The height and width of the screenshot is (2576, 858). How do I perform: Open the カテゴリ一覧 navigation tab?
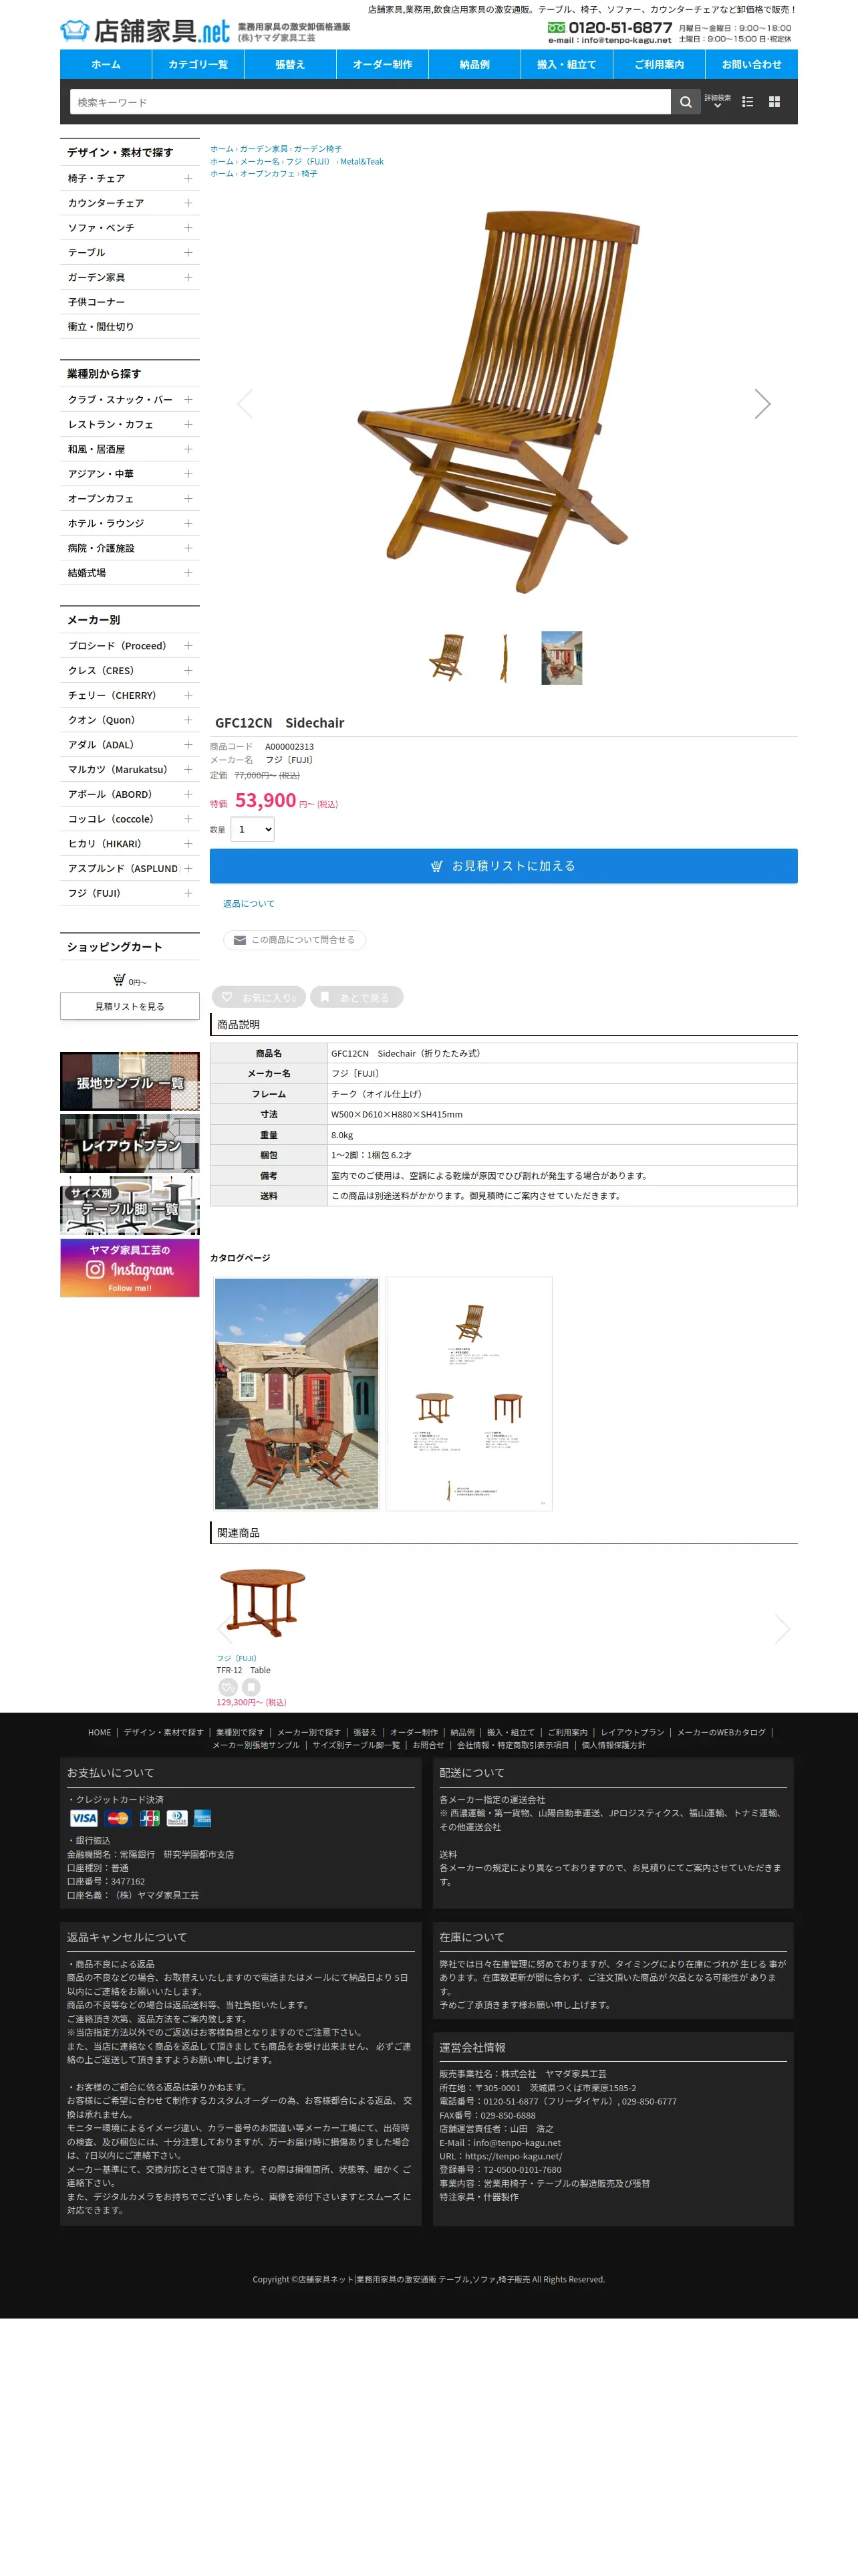[198, 64]
